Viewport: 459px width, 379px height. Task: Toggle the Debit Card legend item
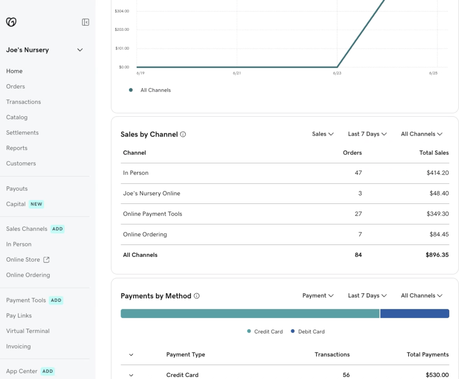(308, 331)
